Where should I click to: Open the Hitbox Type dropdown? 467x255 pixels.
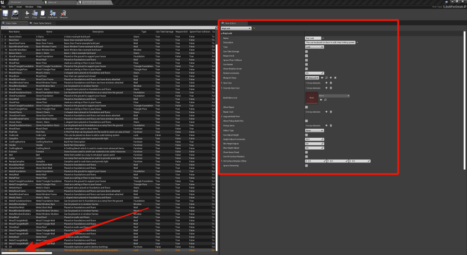[314, 130]
